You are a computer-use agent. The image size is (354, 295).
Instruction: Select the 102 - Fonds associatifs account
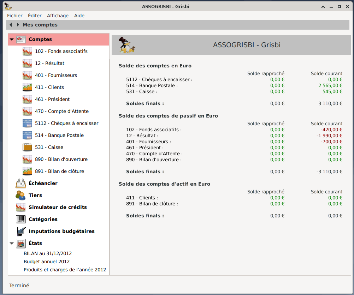[x=61, y=52]
